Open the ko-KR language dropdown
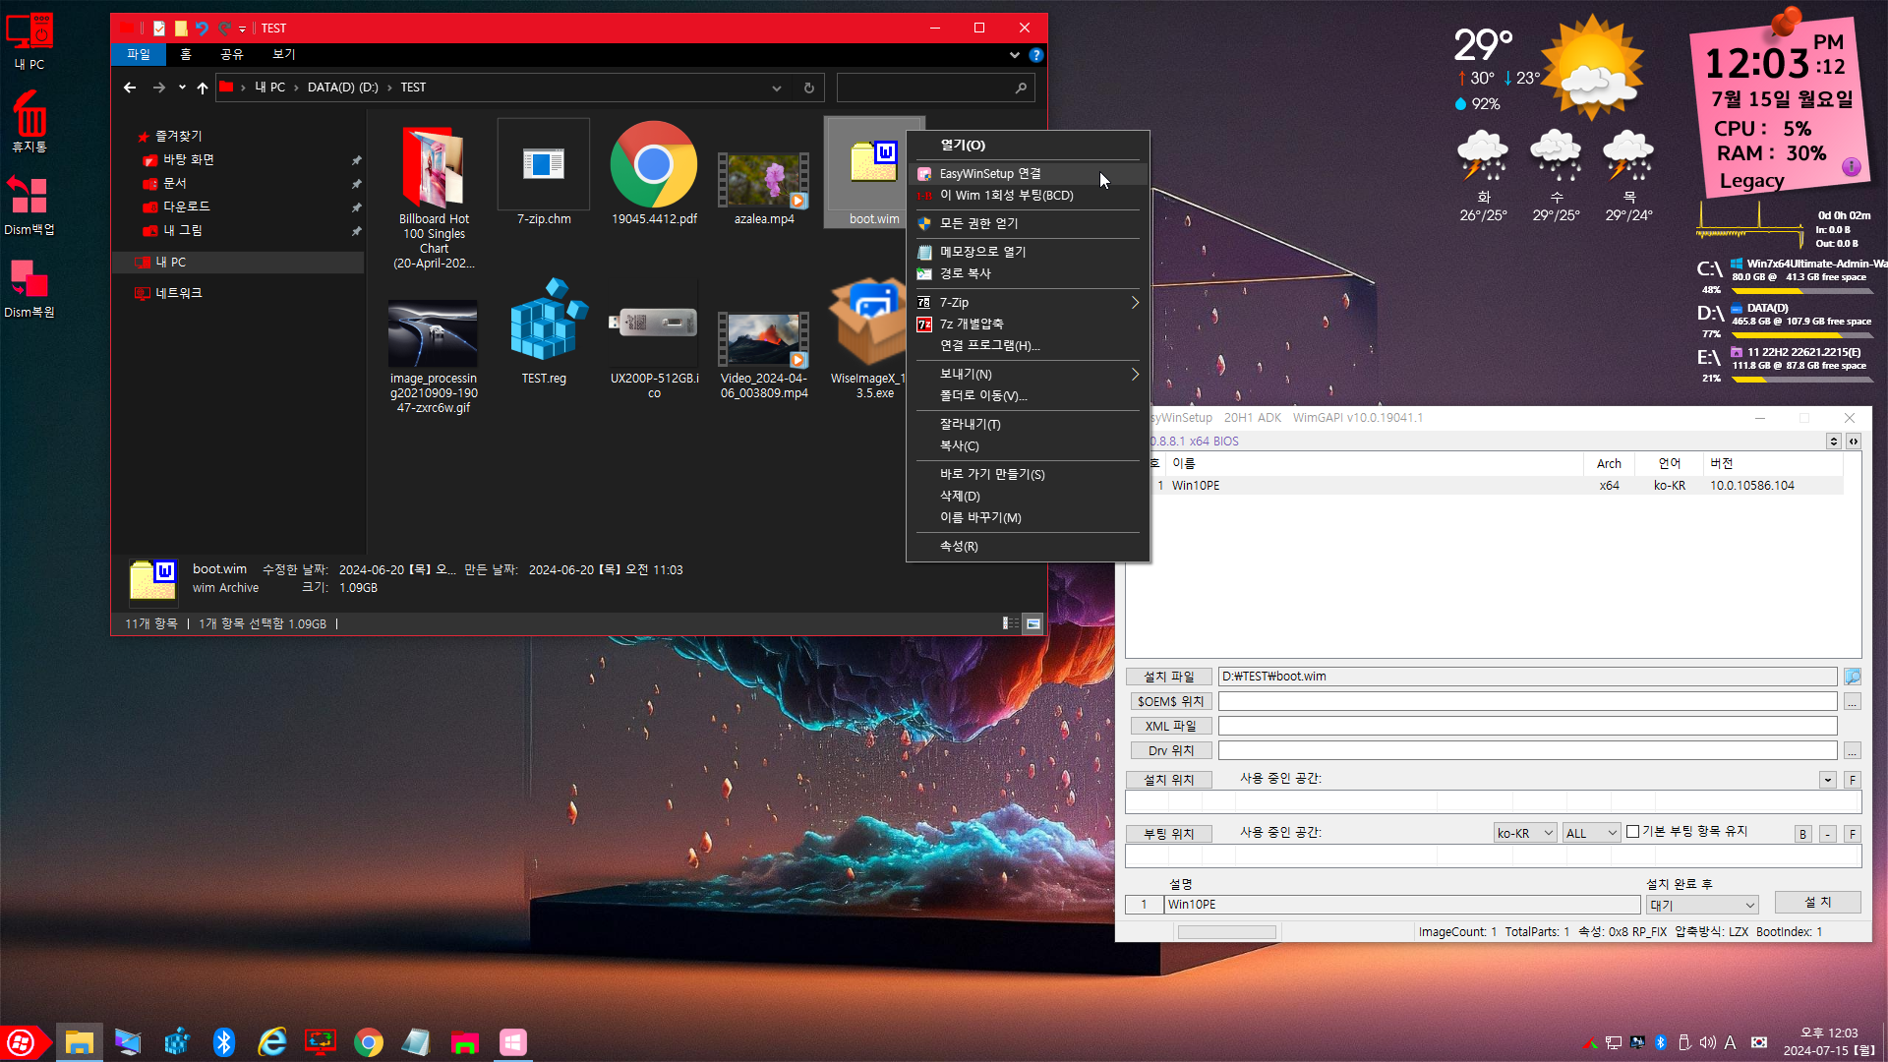Viewport: 1888px width, 1062px height. (1524, 833)
